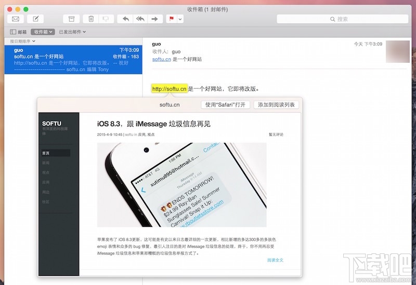
Task: Click the 今天 下午3:09 timestamp
Action: tap(368, 44)
